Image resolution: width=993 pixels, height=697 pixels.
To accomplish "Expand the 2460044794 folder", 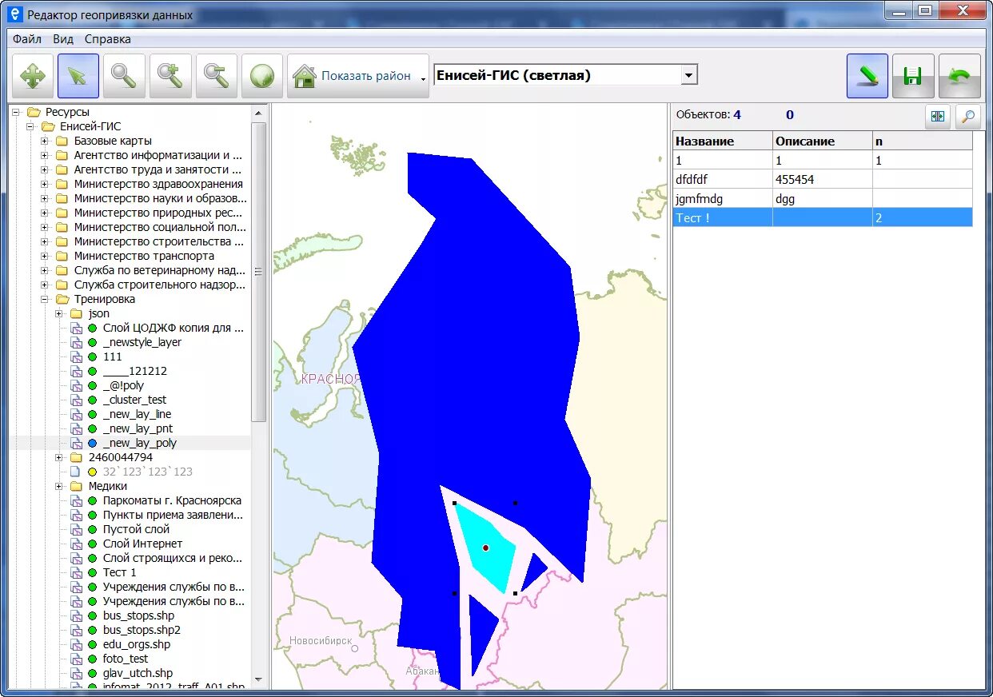I will coord(59,457).
